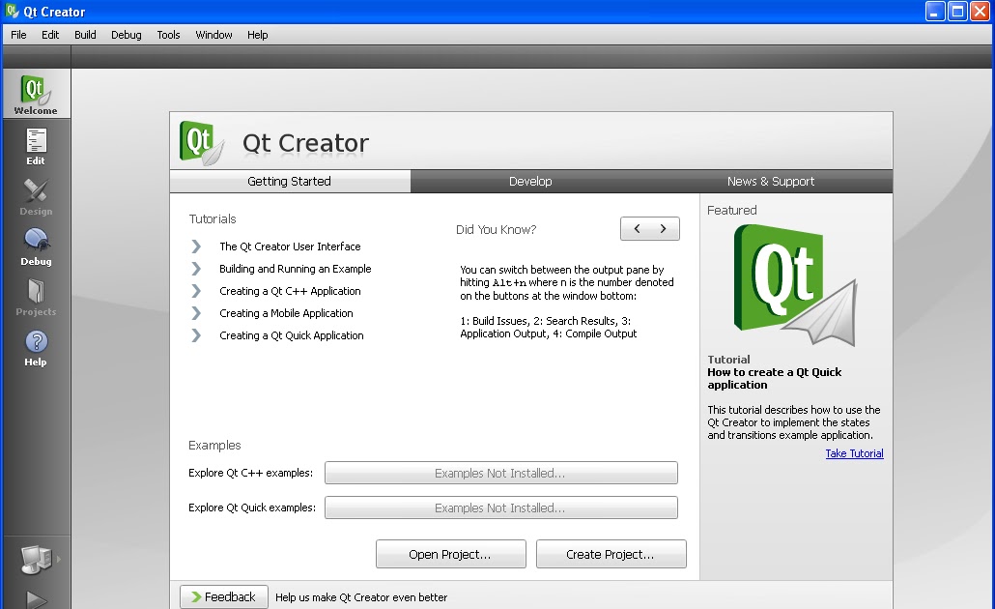Viewport: 995px width, 609px height.
Task: Open the Tools menu
Action: click(168, 35)
